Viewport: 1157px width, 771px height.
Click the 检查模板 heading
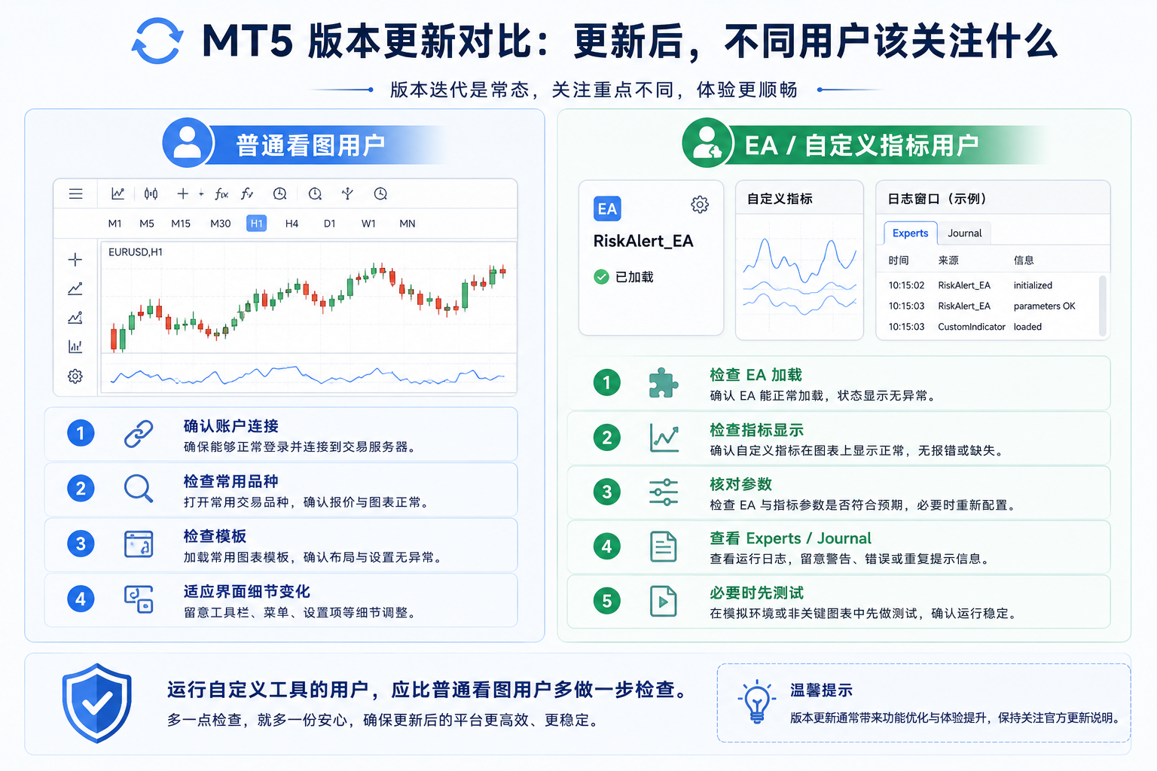click(215, 536)
